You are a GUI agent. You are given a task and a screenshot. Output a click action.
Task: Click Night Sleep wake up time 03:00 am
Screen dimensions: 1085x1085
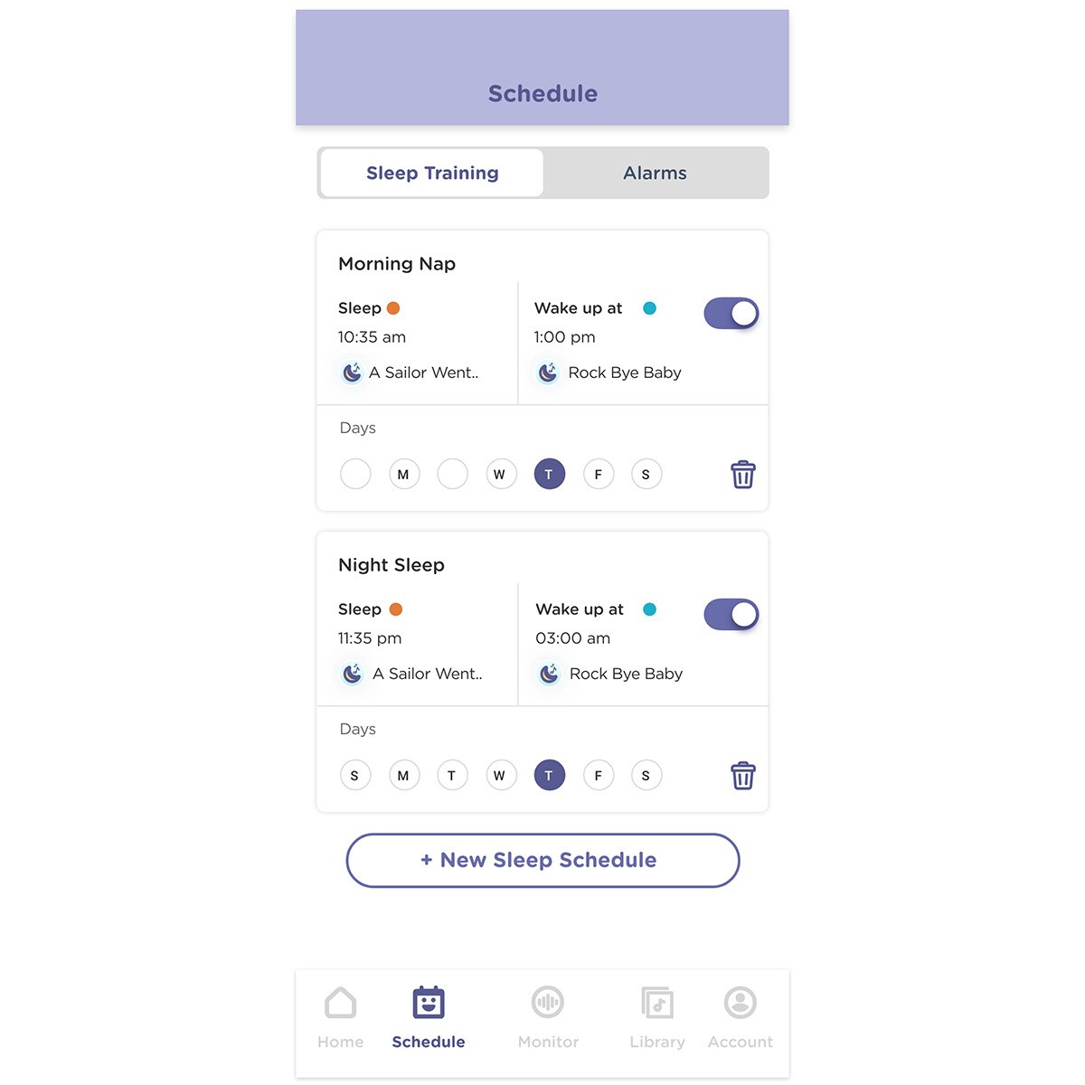[572, 638]
